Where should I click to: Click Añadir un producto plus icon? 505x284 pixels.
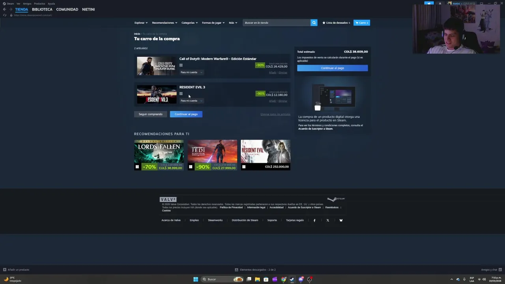(5, 270)
